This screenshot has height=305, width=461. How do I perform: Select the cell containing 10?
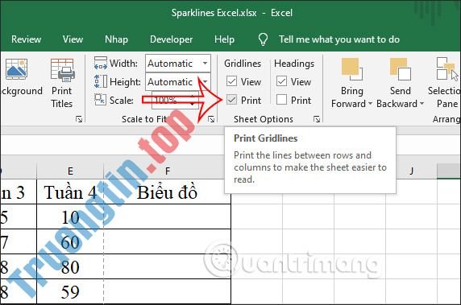click(x=70, y=217)
